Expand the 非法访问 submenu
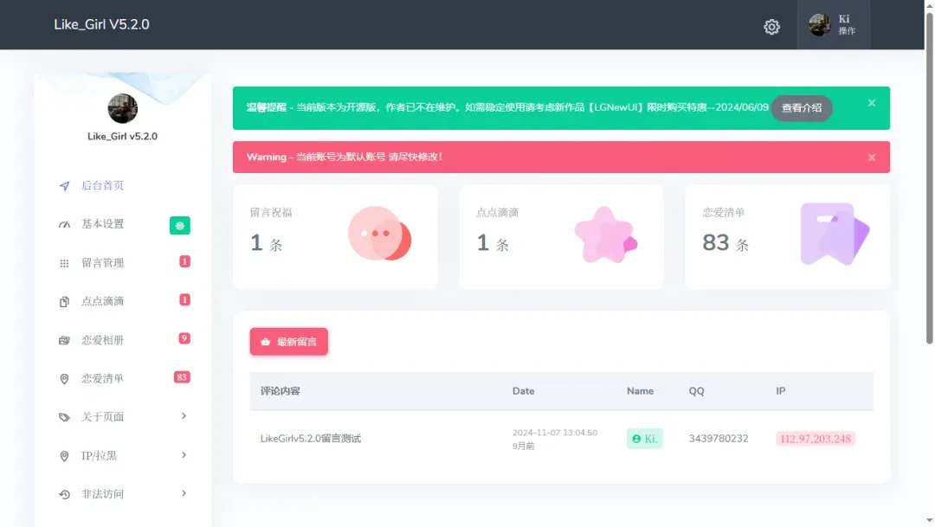935x527 pixels. 123,493
